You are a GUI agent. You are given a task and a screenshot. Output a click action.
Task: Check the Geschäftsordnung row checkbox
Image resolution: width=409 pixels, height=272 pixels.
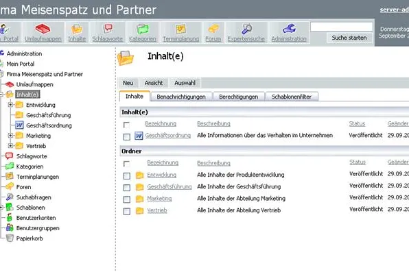[127, 136]
